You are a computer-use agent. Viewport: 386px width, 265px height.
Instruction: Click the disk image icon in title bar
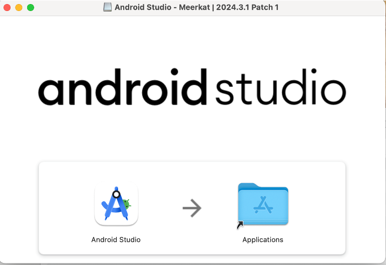(x=108, y=7)
